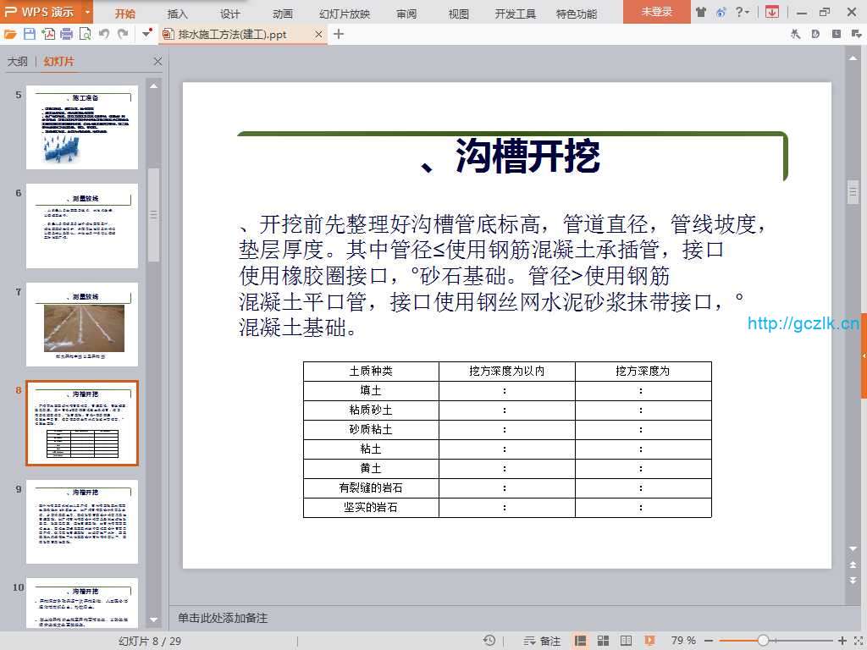The height and width of the screenshot is (650, 867).
Task: Click the Print icon
Action: point(66,34)
